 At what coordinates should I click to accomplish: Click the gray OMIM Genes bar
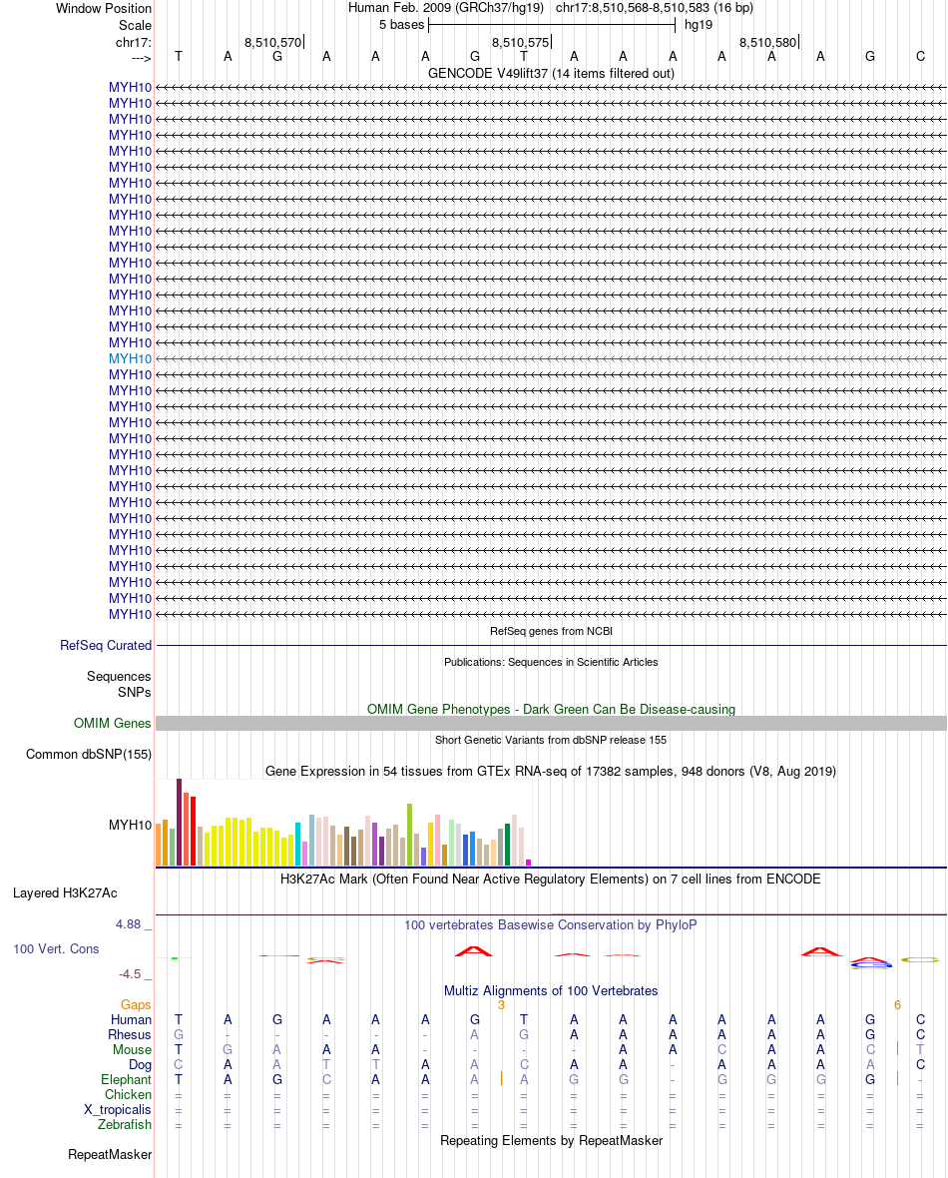[551, 724]
